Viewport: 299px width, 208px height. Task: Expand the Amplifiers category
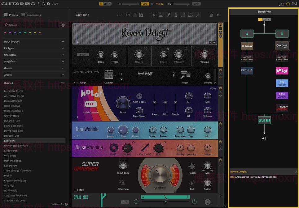pyautogui.click(x=34, y=62)
